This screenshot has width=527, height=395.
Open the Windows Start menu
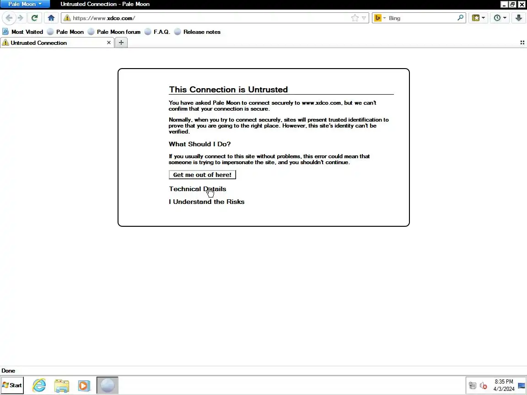point(12,385)
